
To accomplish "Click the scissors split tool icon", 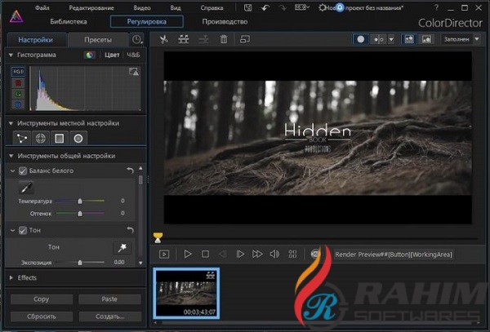I will 163,38.
